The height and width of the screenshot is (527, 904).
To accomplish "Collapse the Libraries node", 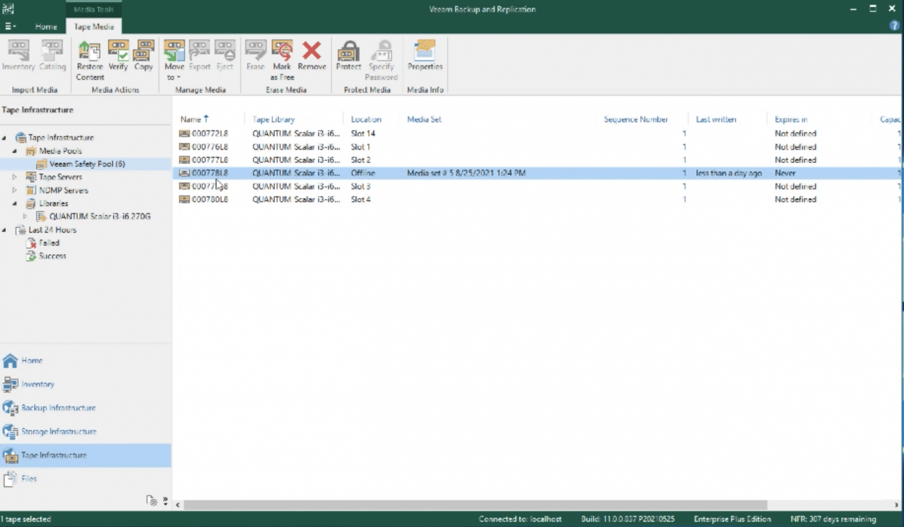I will point(15,203).
